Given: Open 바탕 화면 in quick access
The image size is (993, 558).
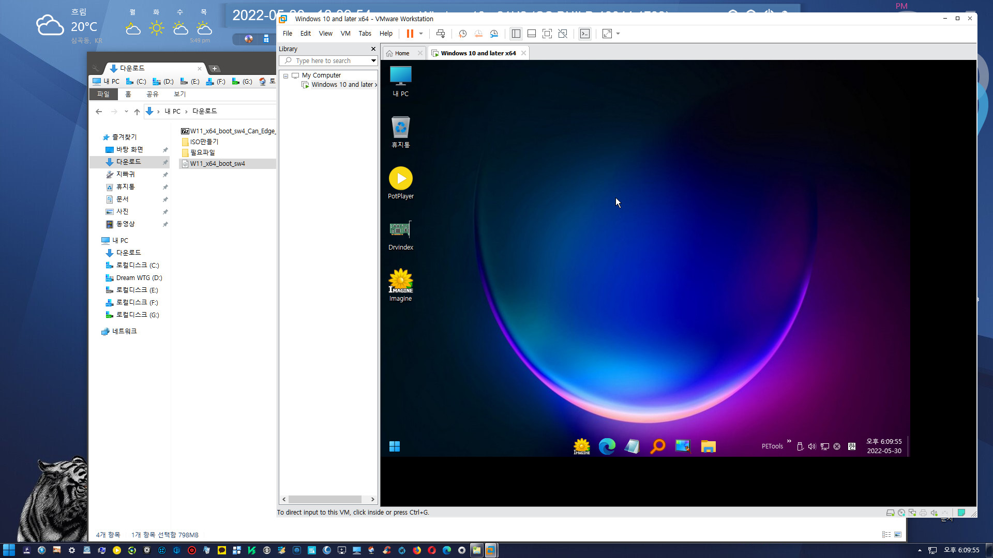Looking at the screenshot, I should tap(129, 149).
